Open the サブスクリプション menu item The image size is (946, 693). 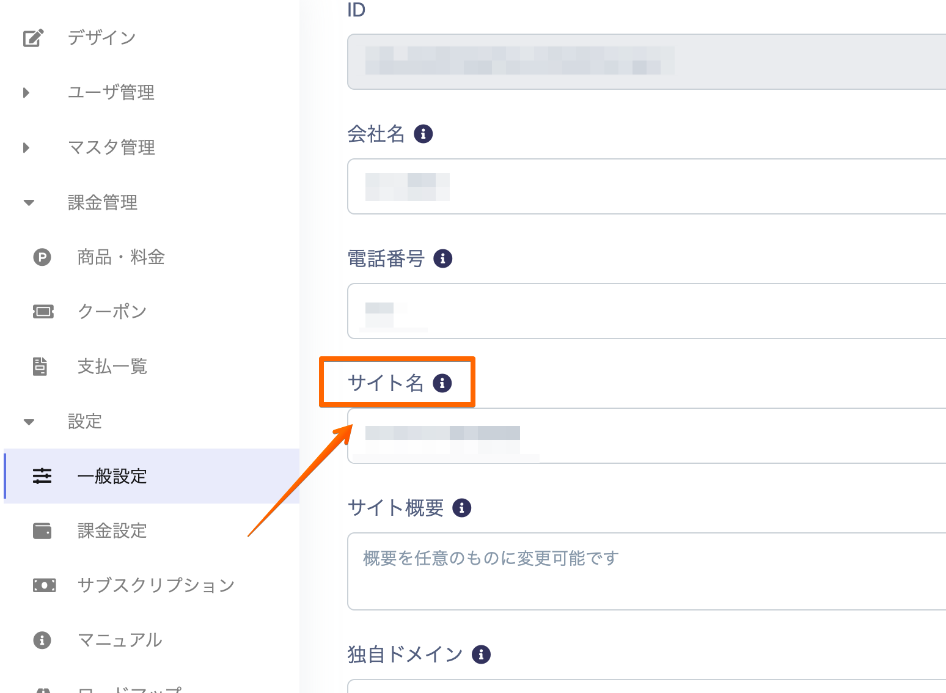156,585
